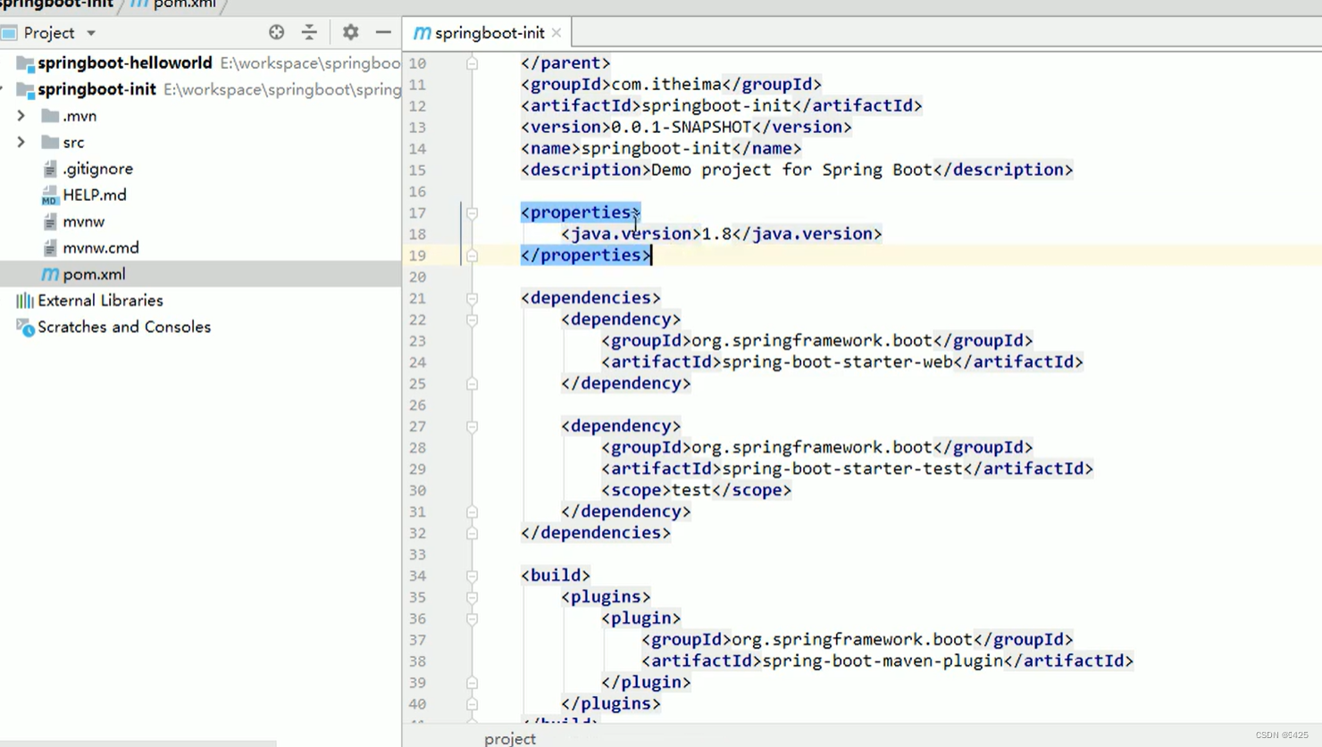1322x747 pixels.
Task: Select the springboot-init module
Action: [x=96, y=89]
